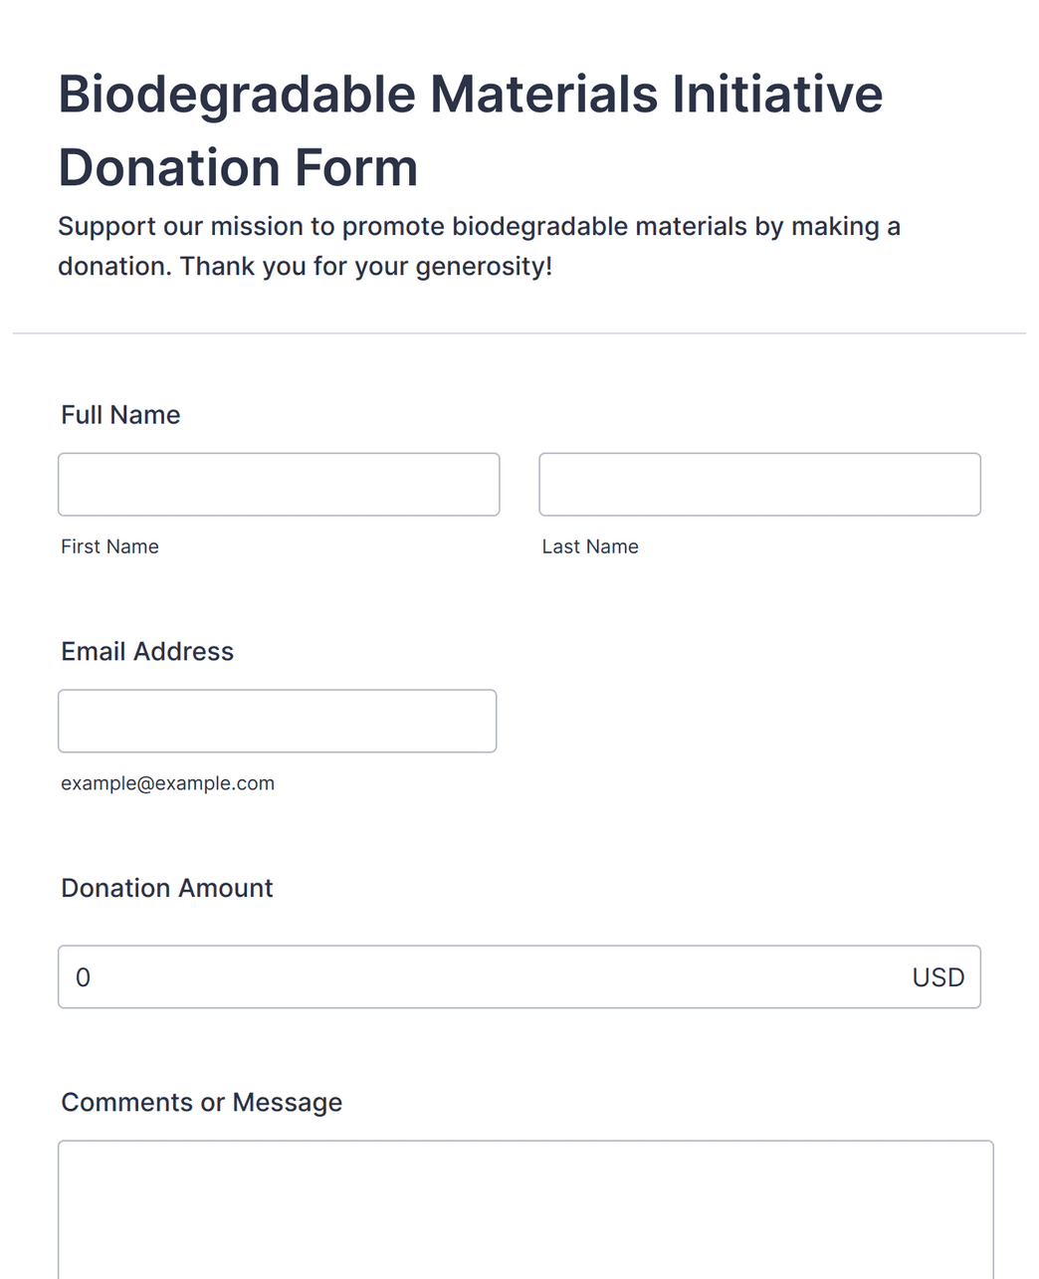This screenshot has width=1039, height=1279.
Task: Select the Last Name input box
Action: 760,485
